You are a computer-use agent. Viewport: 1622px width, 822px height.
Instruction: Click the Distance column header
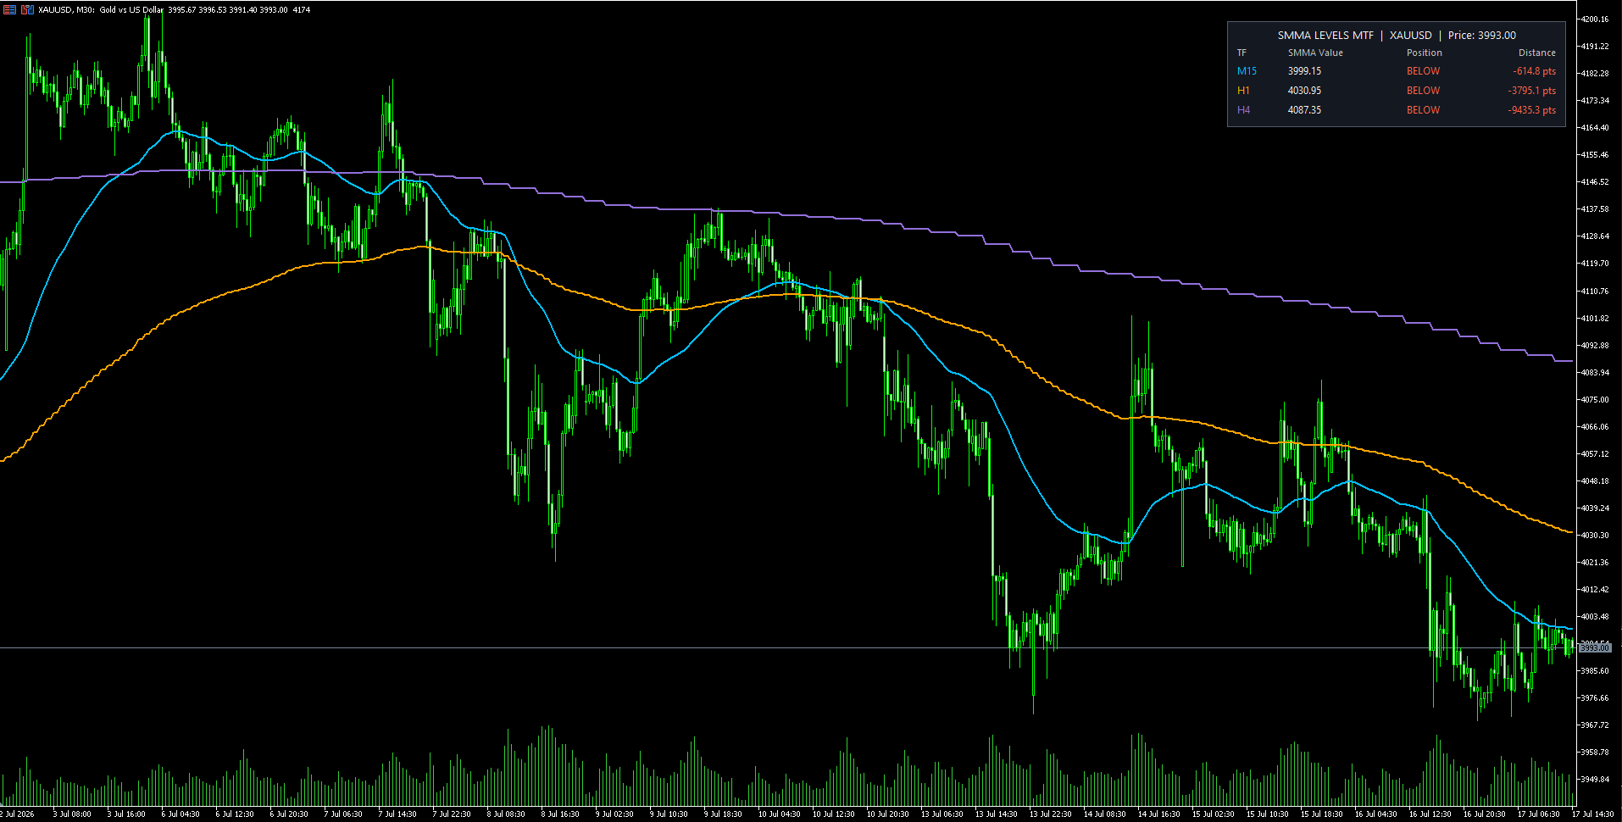pos(1536,53)
